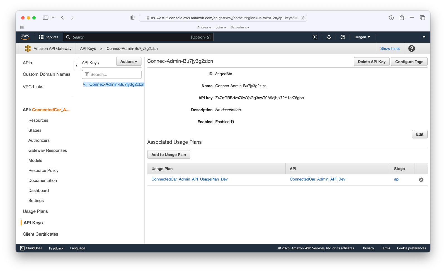Open a new tab with the plus icon
Viewport: 446px width, 273px height.
point(412,18)
